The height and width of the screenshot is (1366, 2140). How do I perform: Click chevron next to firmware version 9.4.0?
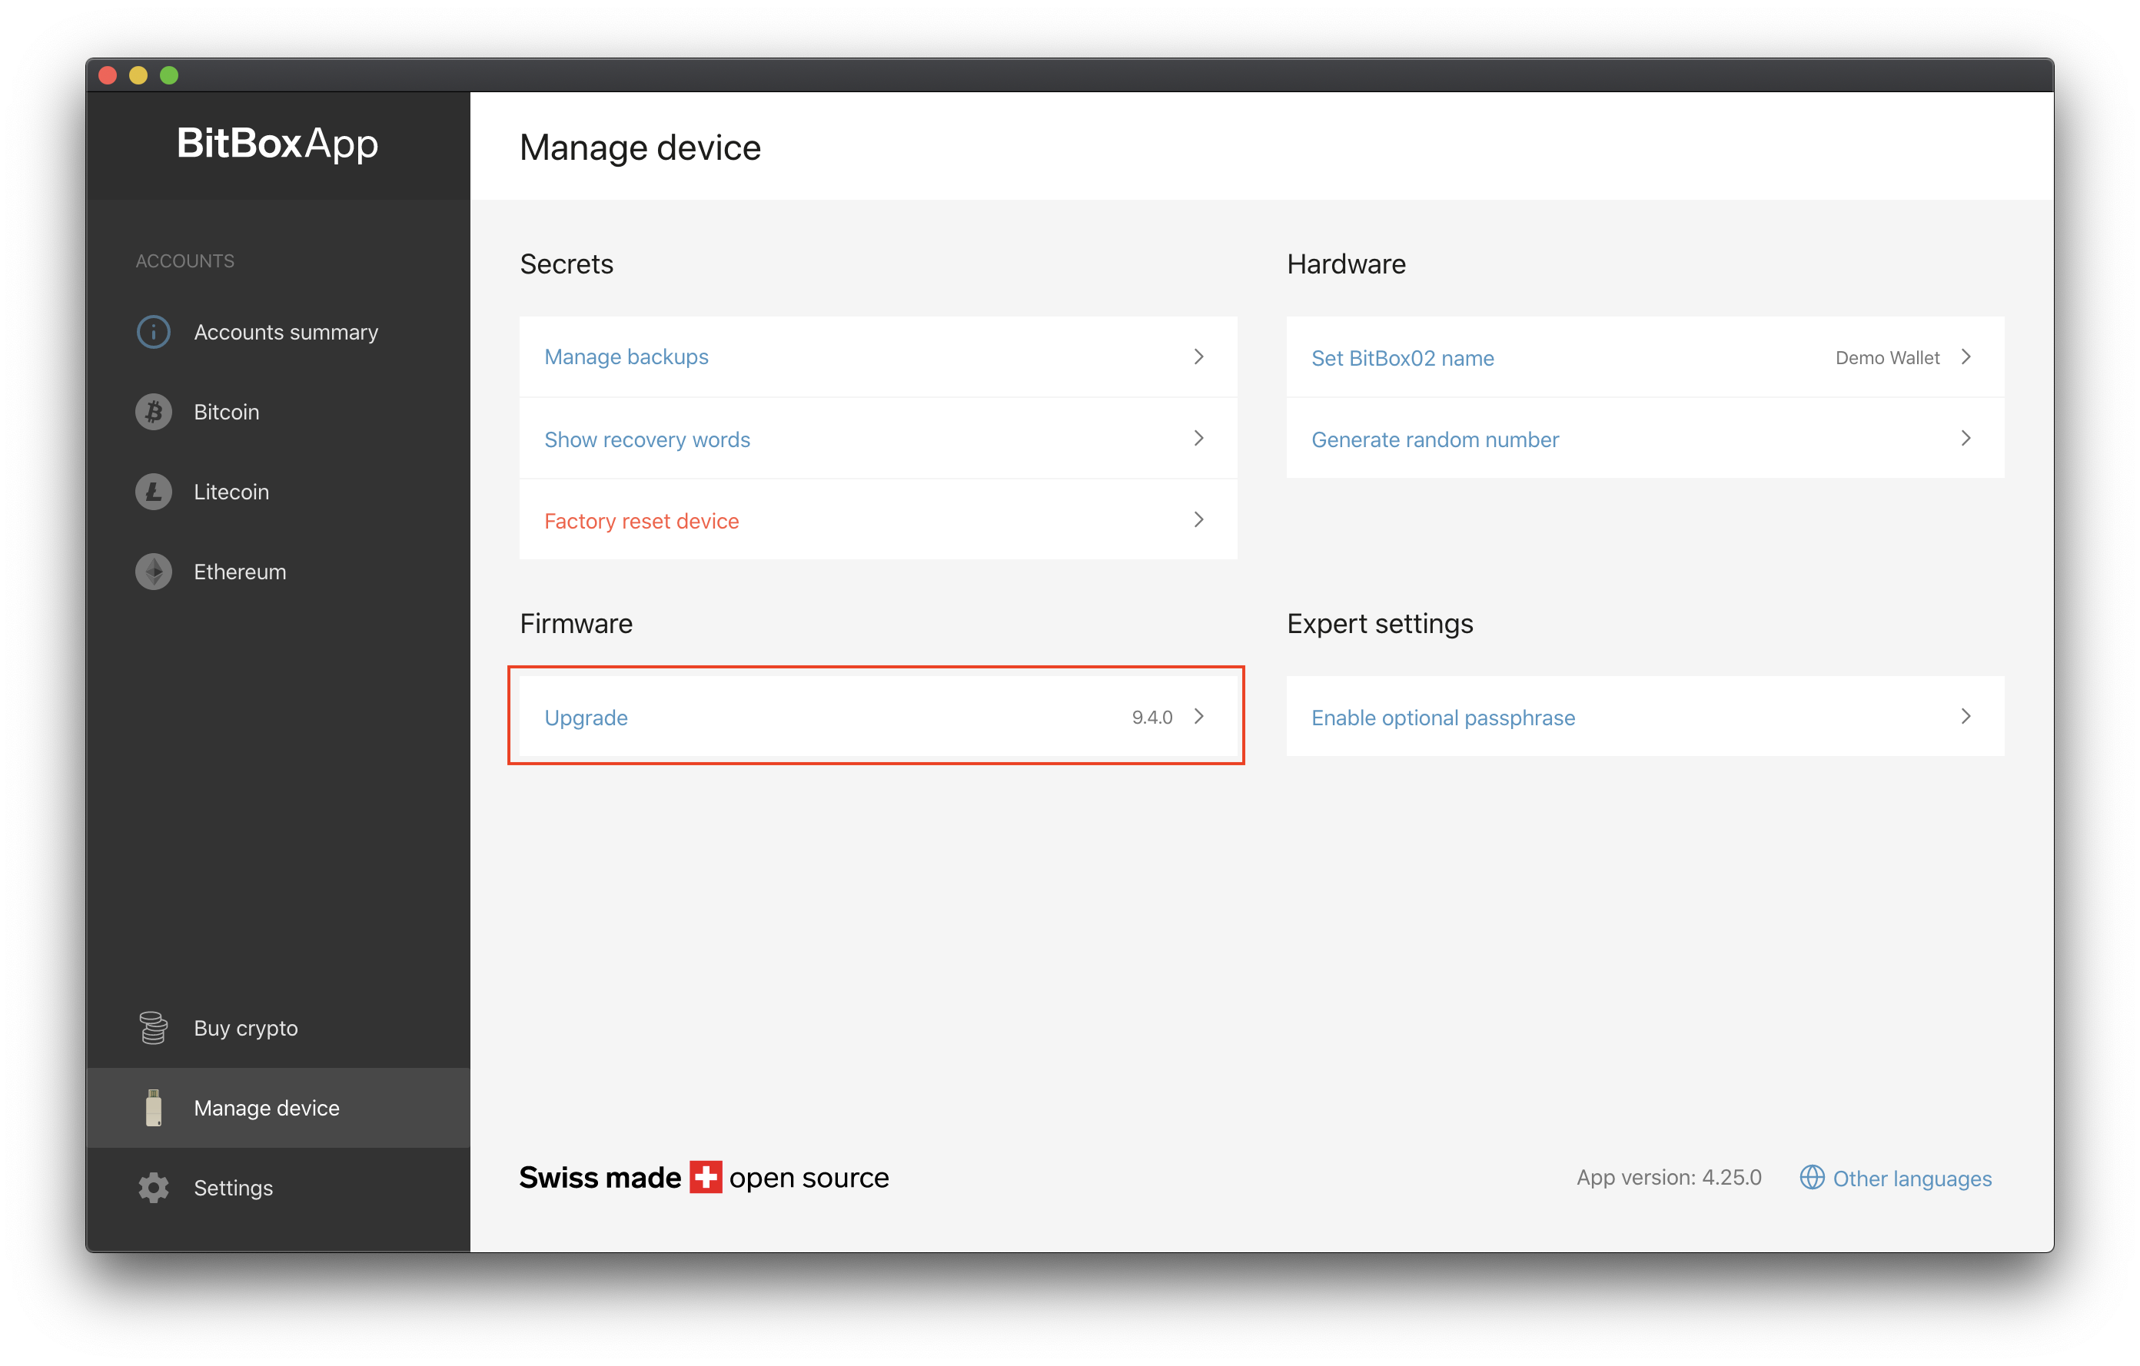(1199, 716)
